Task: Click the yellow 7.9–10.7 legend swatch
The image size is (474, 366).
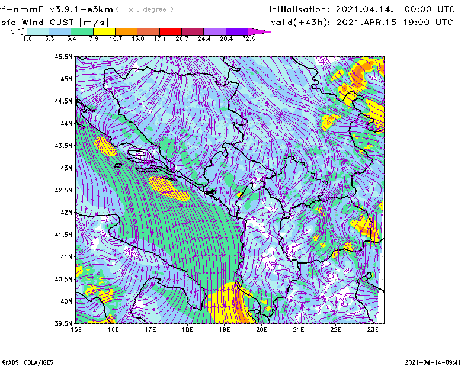Action: [x=104, y=31]
